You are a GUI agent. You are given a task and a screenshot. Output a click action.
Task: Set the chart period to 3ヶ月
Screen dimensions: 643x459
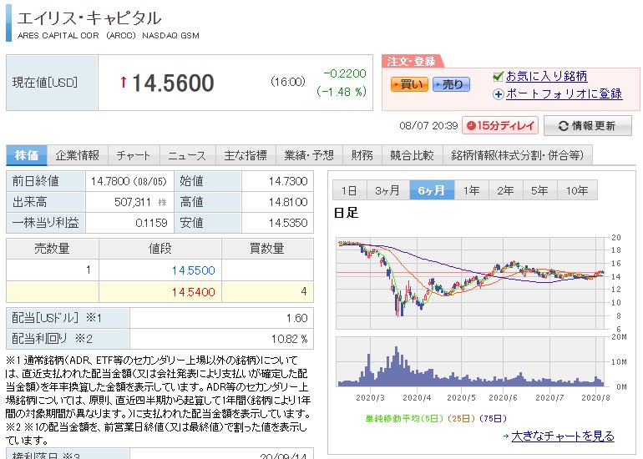pos(387,190)
